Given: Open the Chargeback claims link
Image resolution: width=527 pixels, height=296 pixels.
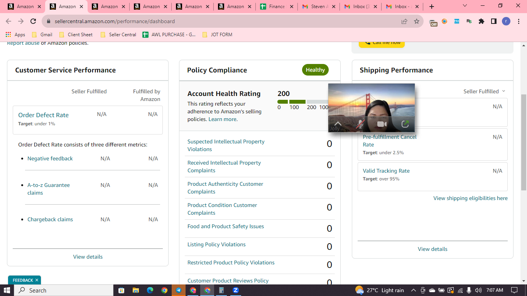Looking at the screenshot, I should 50,219.
